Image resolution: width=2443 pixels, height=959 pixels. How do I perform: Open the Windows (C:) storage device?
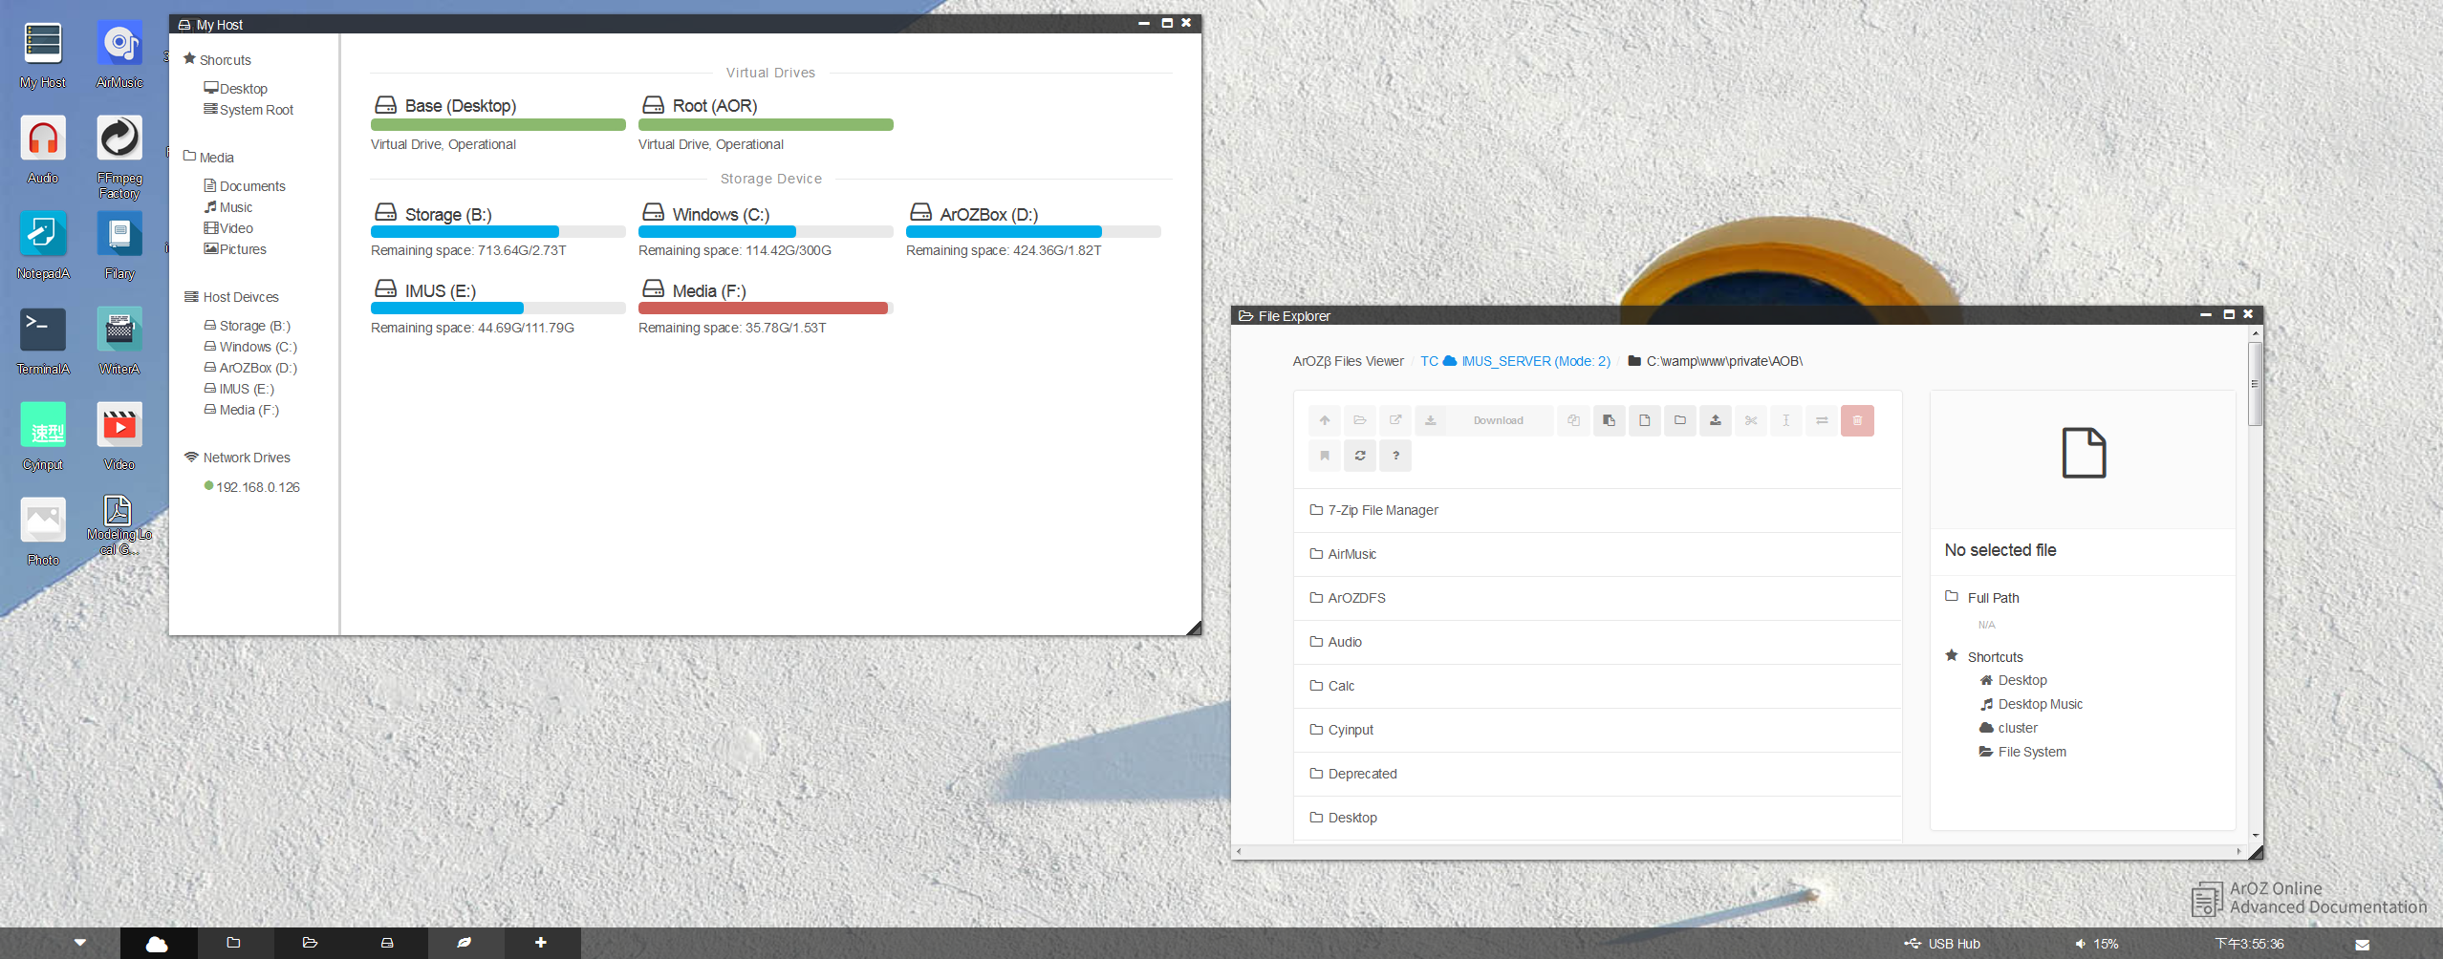(720, 215)
